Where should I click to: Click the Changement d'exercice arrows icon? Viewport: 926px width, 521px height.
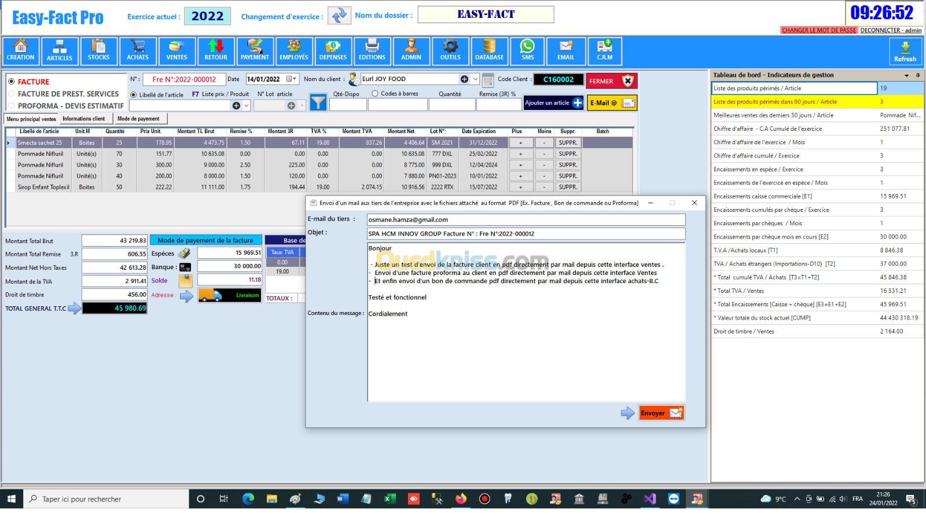pos(339,16)
